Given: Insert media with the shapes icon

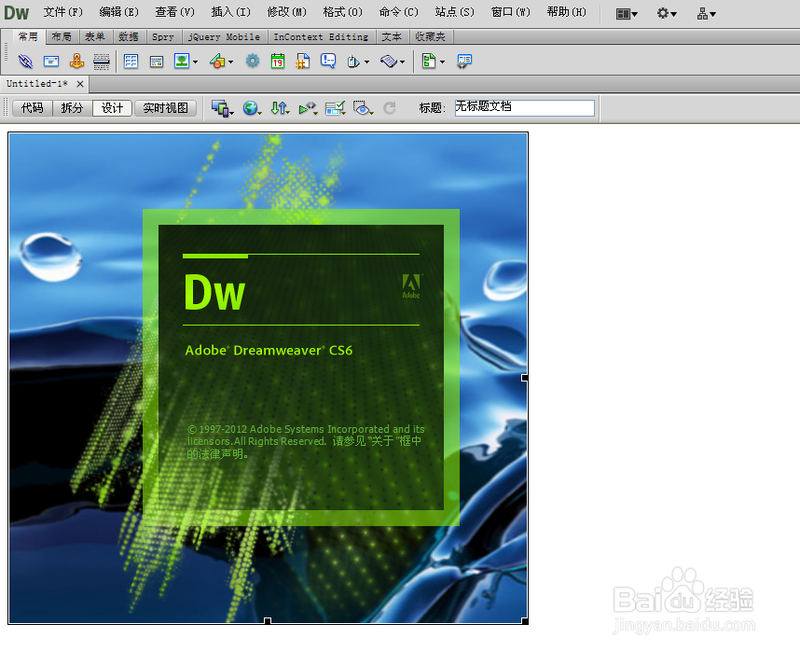Looking at the screenshot, I should point(217,62).
